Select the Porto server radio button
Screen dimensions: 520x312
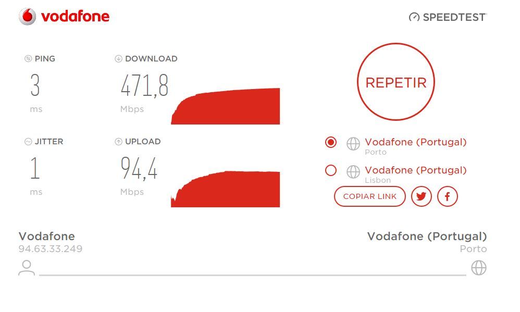tap(331, 142)
